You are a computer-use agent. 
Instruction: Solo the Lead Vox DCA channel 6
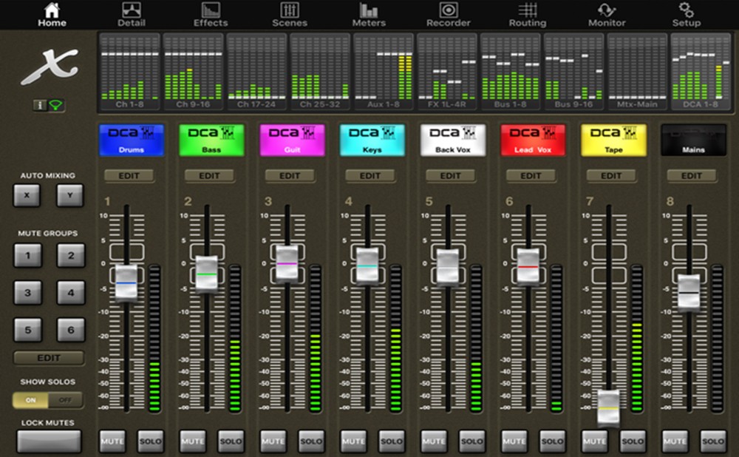552,441
